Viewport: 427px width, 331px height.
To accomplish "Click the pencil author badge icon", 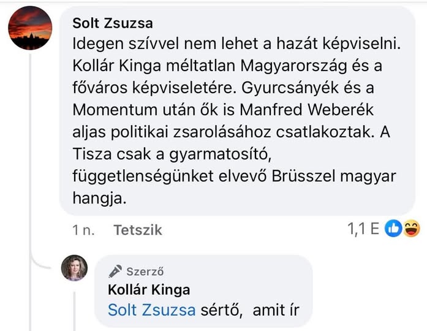I will coord(115,271).
